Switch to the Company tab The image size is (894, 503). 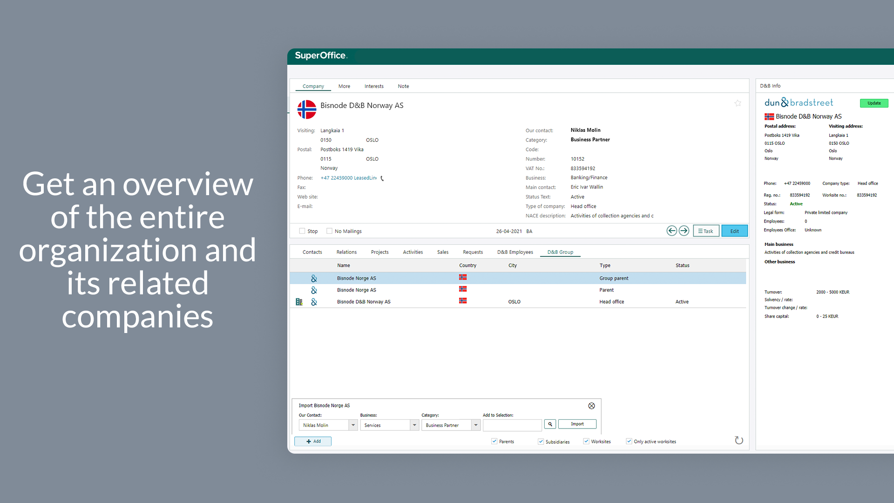coord(313,86)
